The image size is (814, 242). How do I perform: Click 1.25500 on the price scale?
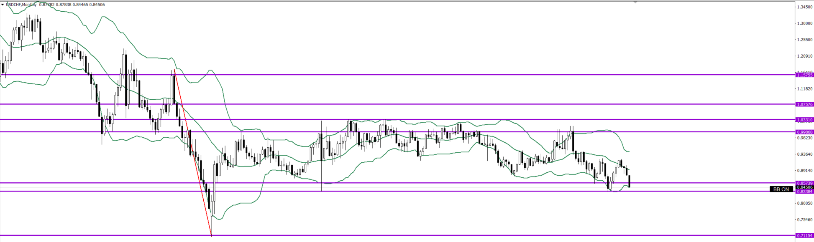tap(805, 40)
